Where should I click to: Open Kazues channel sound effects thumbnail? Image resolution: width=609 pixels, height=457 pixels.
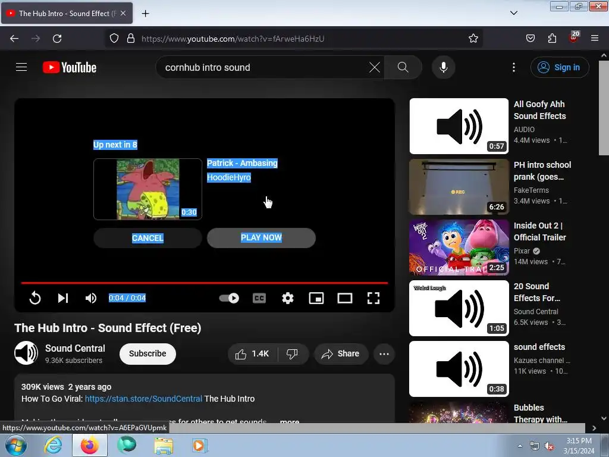(x=459, y=369)
